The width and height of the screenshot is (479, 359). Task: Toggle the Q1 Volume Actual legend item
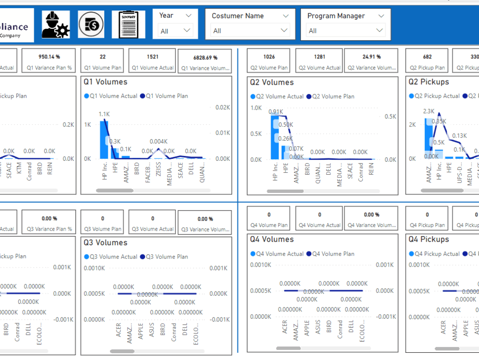[111, 96]
